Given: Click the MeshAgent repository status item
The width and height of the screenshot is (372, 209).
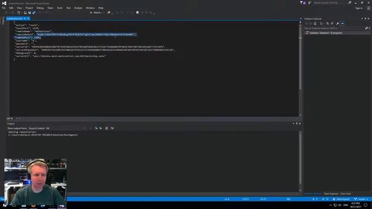Looking at the screenshot, I should (x=341, y=199).
